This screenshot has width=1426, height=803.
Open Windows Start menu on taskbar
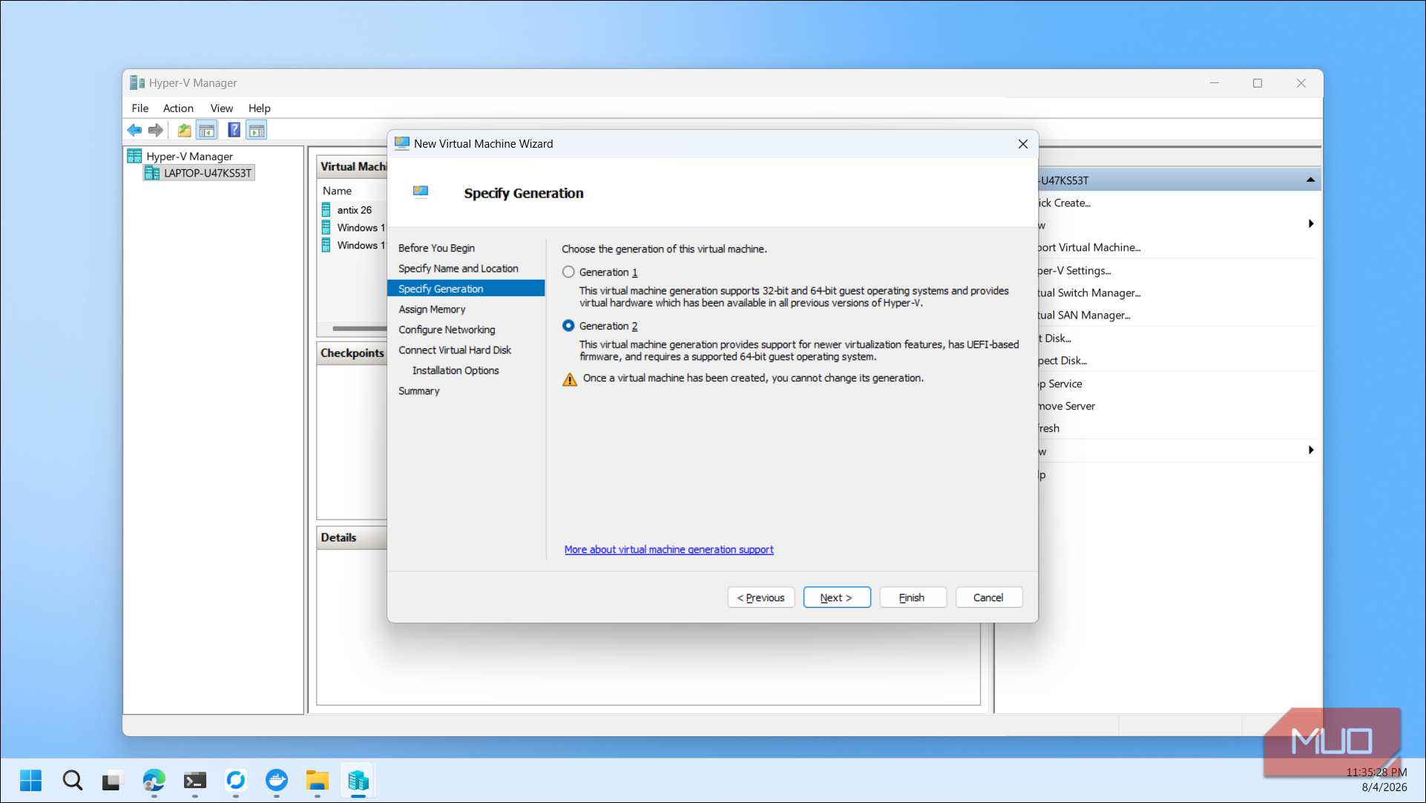point(30,780)
